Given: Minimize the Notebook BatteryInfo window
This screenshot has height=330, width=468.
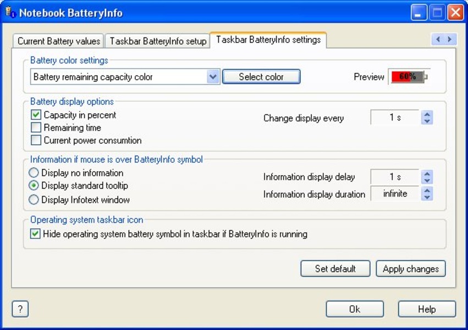Looking at the screenshot, I should click(x=419, y=13).
